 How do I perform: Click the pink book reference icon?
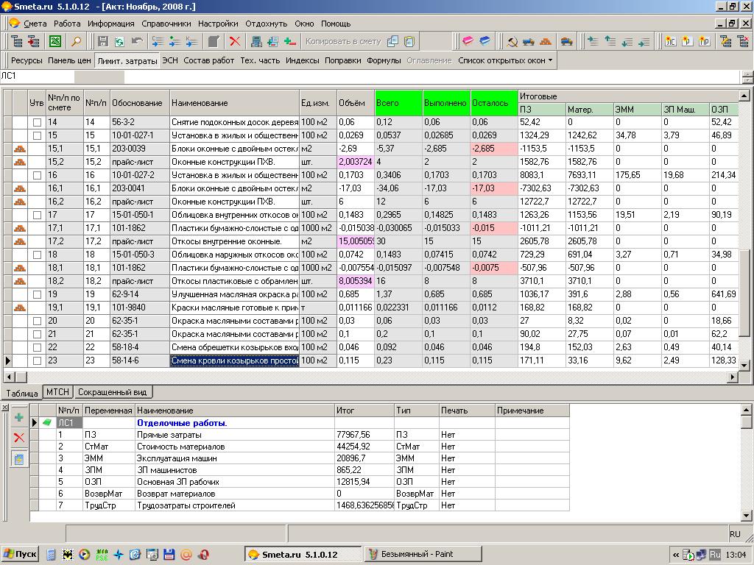[468, 41]
